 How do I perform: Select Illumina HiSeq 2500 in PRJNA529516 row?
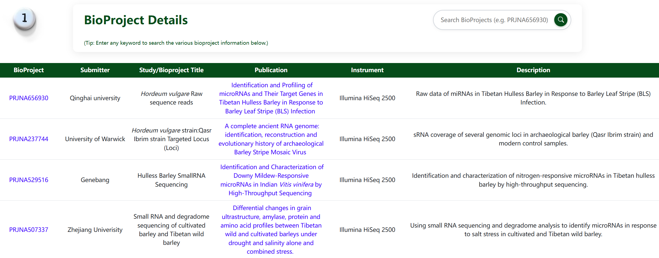[x=367, y=180]
